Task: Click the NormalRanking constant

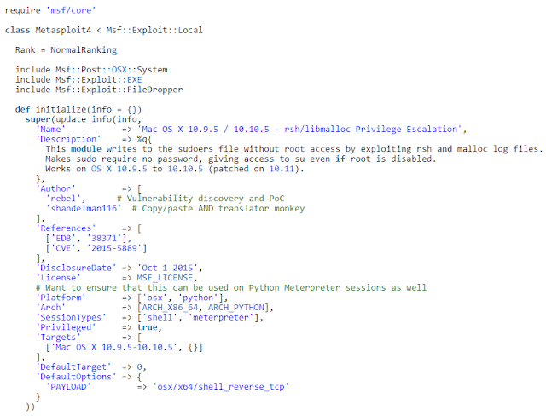Action: [x=84, y=49]
